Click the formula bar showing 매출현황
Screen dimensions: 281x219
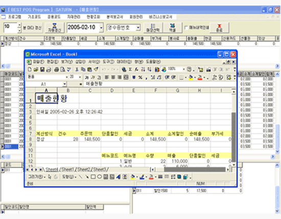[159, 84]
